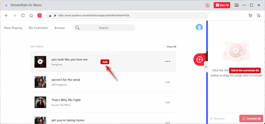
Task: Open the user account icon in title bar
Action: (x=207, y=5)
